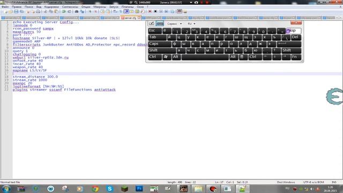Open the Windows Start button
The height and width of the screenshot is (193, 343).
pyautogui.click(x=6, y=189)
